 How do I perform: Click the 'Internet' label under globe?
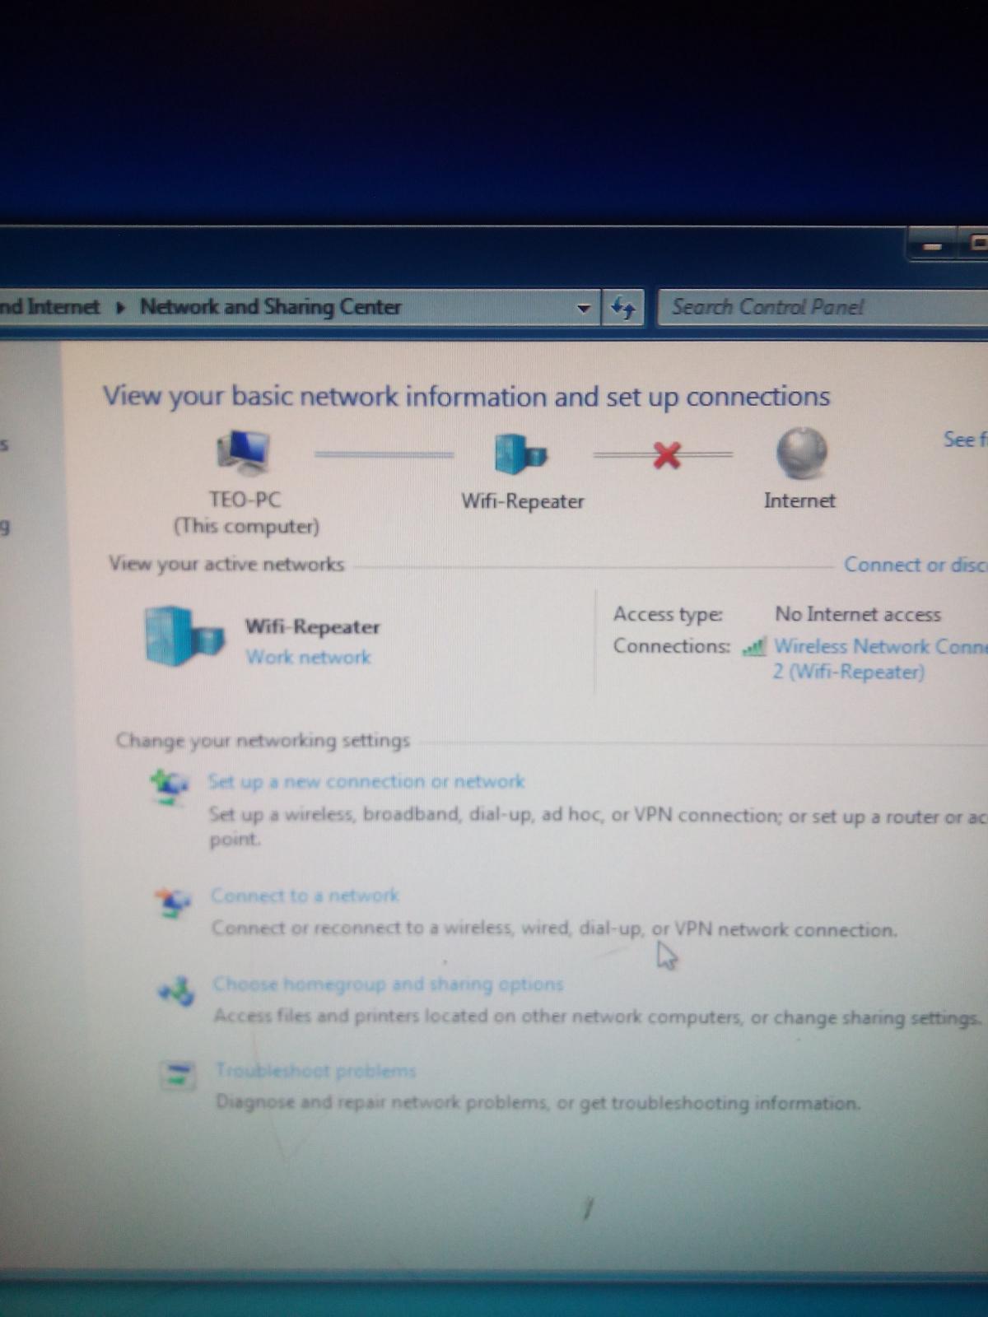click(x=799, y=500)
